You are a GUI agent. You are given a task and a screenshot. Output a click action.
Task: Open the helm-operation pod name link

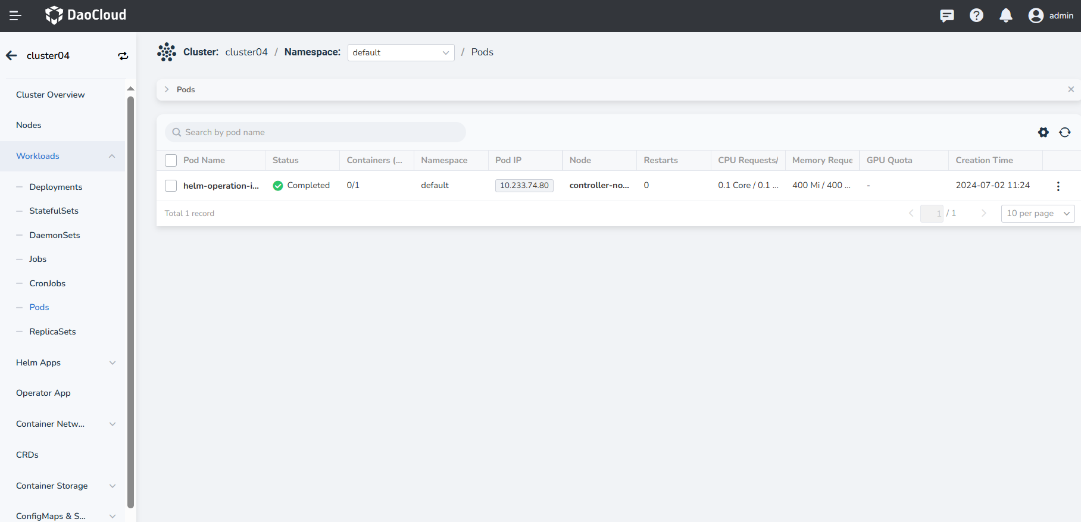pos(221,186)
